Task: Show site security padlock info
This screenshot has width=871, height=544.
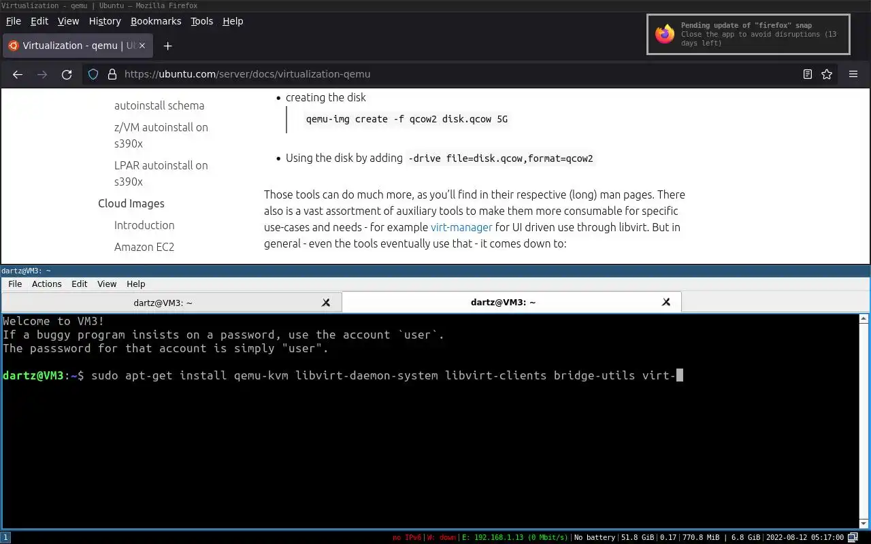Action: click(112, 74)
